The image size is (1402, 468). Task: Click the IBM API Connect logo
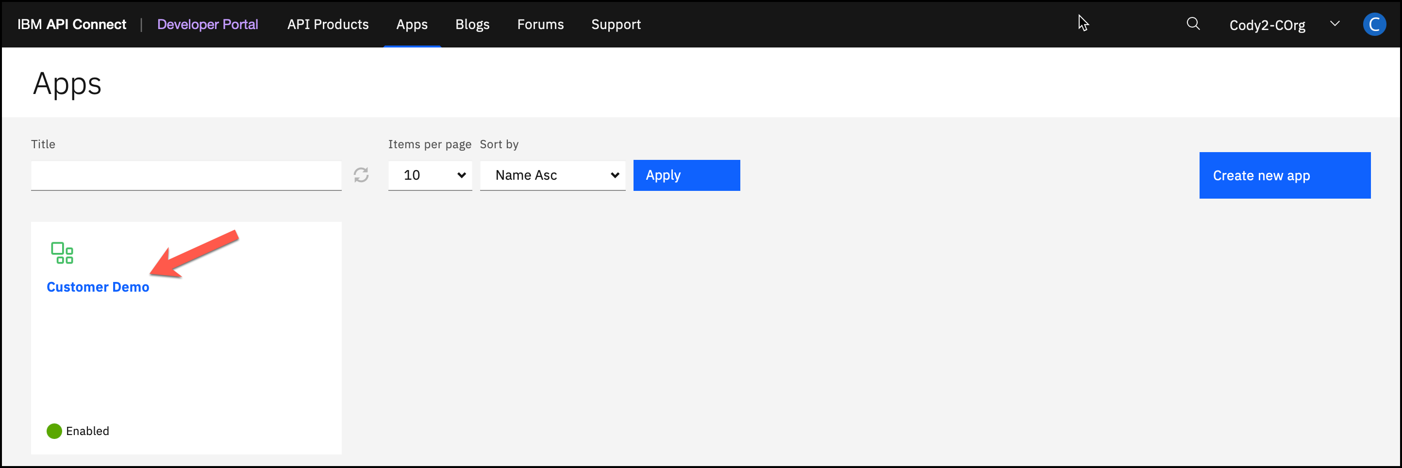[x=71, y=24]
